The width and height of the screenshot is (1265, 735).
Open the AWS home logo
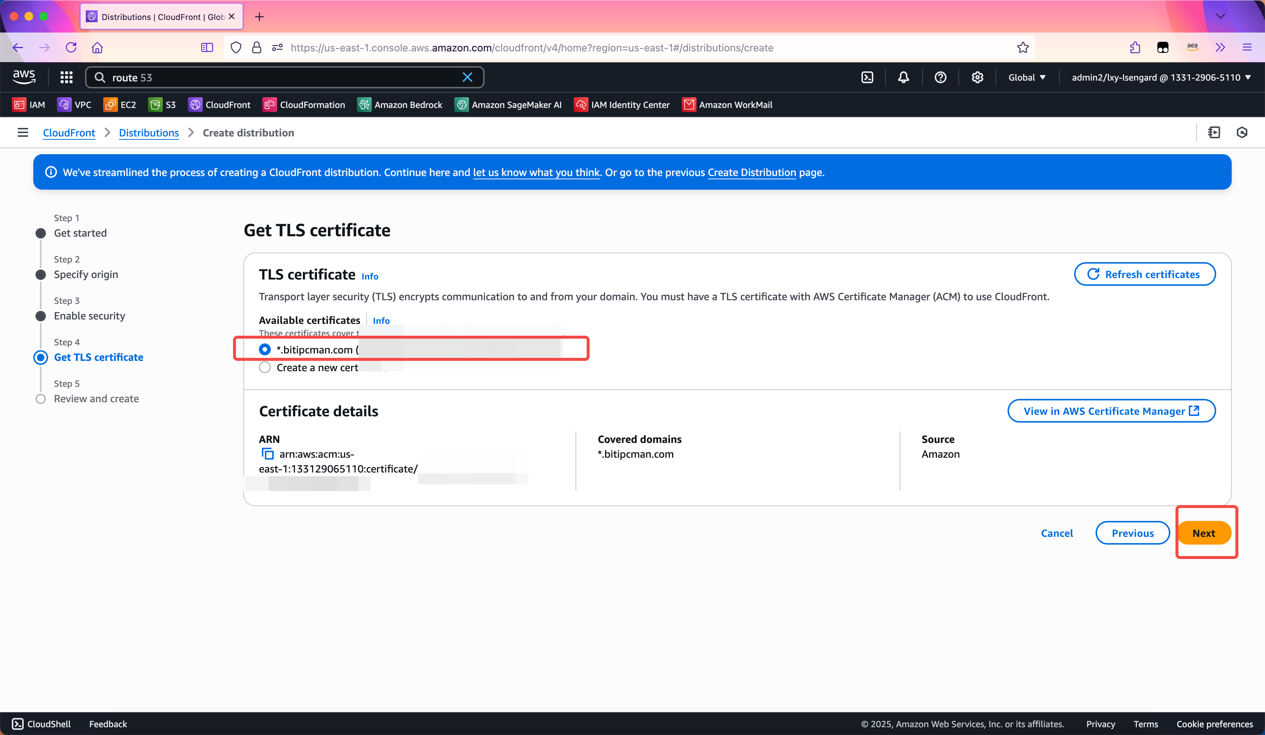24,77
